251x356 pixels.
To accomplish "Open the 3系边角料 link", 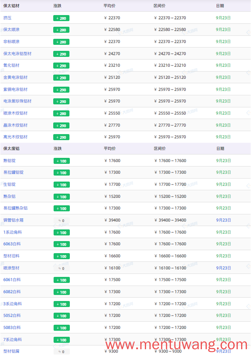I will pyautogui.click(x=12, y=304).
